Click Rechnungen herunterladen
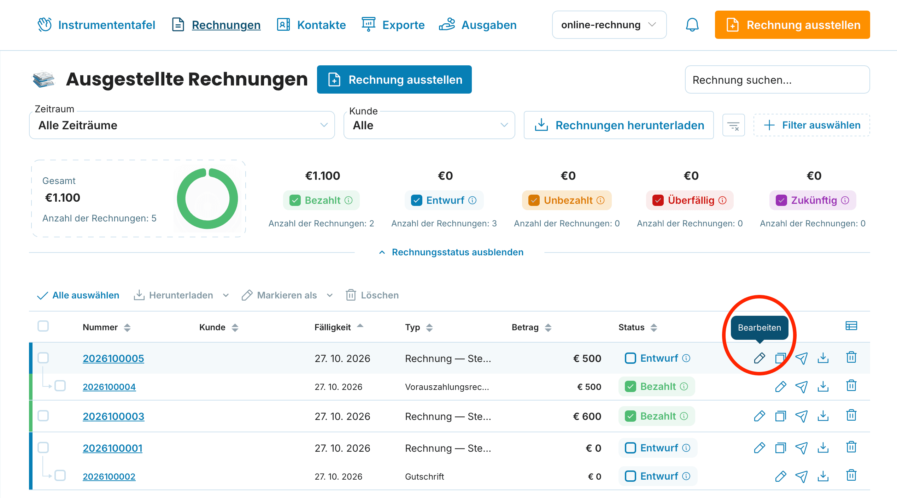Image resolution: width=897 pixels, height=498 pixels. click(x=618, y=125)
